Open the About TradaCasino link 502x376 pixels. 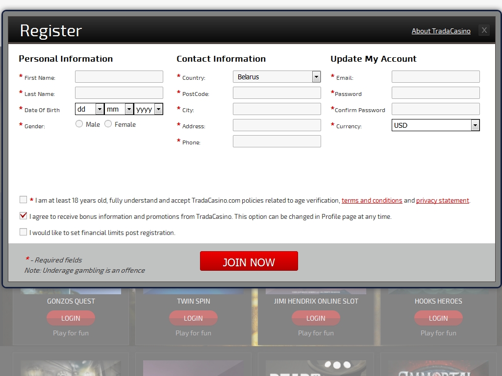(441, 31)
